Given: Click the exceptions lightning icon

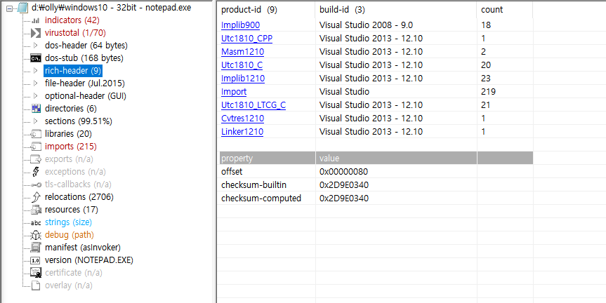Looking at the screenshot, I should pyautogui.click(x=36, y=172).
